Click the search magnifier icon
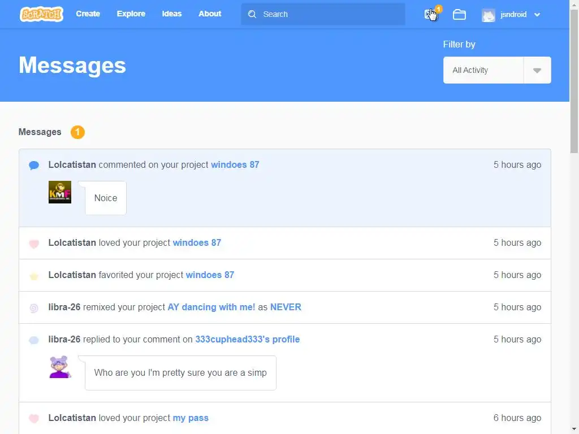This screenshot has height=434, width=579. [252, 14]
